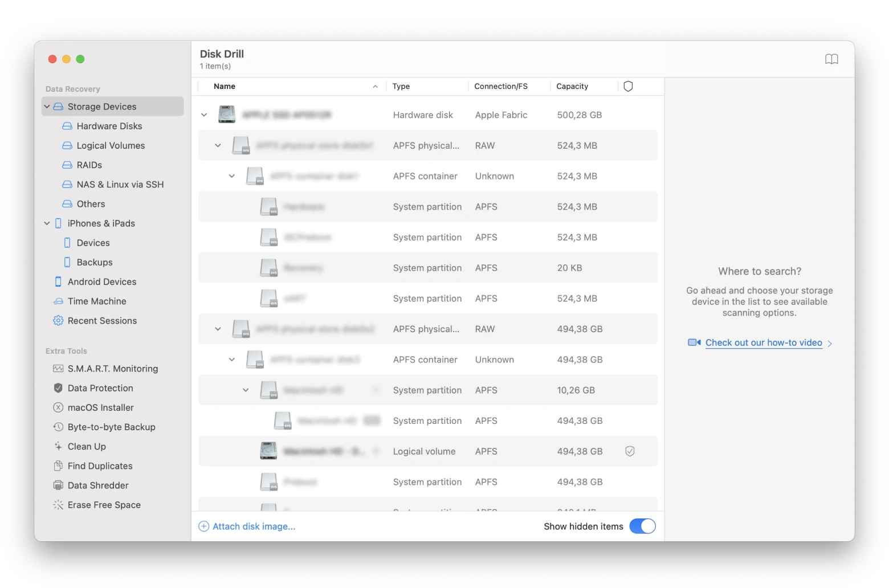The width and height of the screenshot is (889, 588).
Task: Click Attach disk image button
Action: (247, 526)
